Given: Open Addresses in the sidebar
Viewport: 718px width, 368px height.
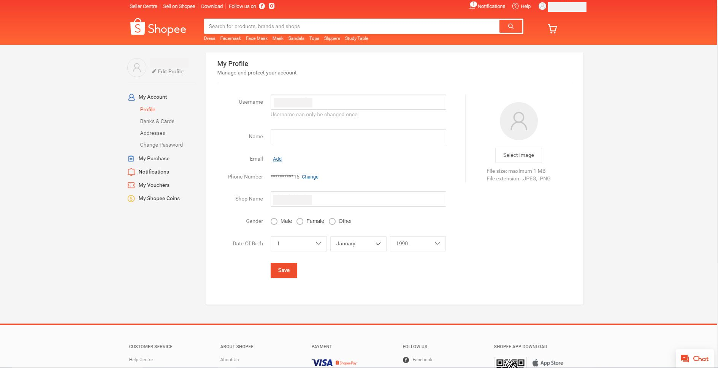Looking at the screenshot, I should (152, 133).
